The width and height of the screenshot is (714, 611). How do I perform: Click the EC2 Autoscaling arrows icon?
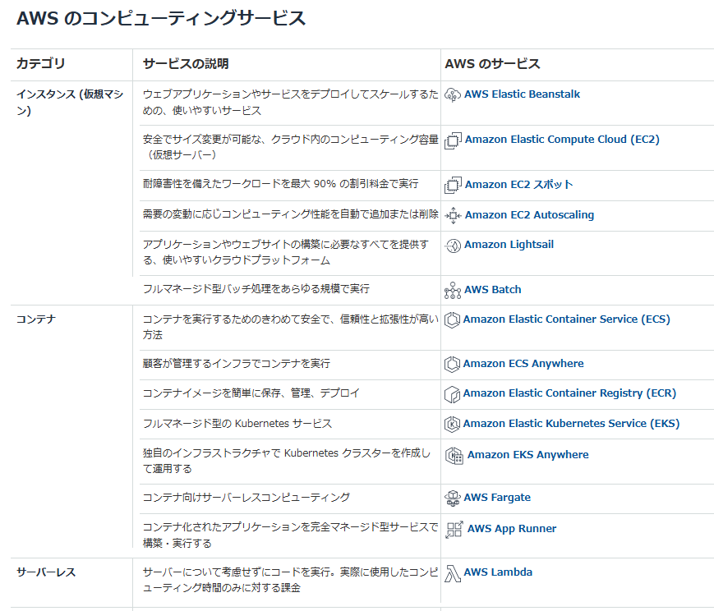pos(453,215)
